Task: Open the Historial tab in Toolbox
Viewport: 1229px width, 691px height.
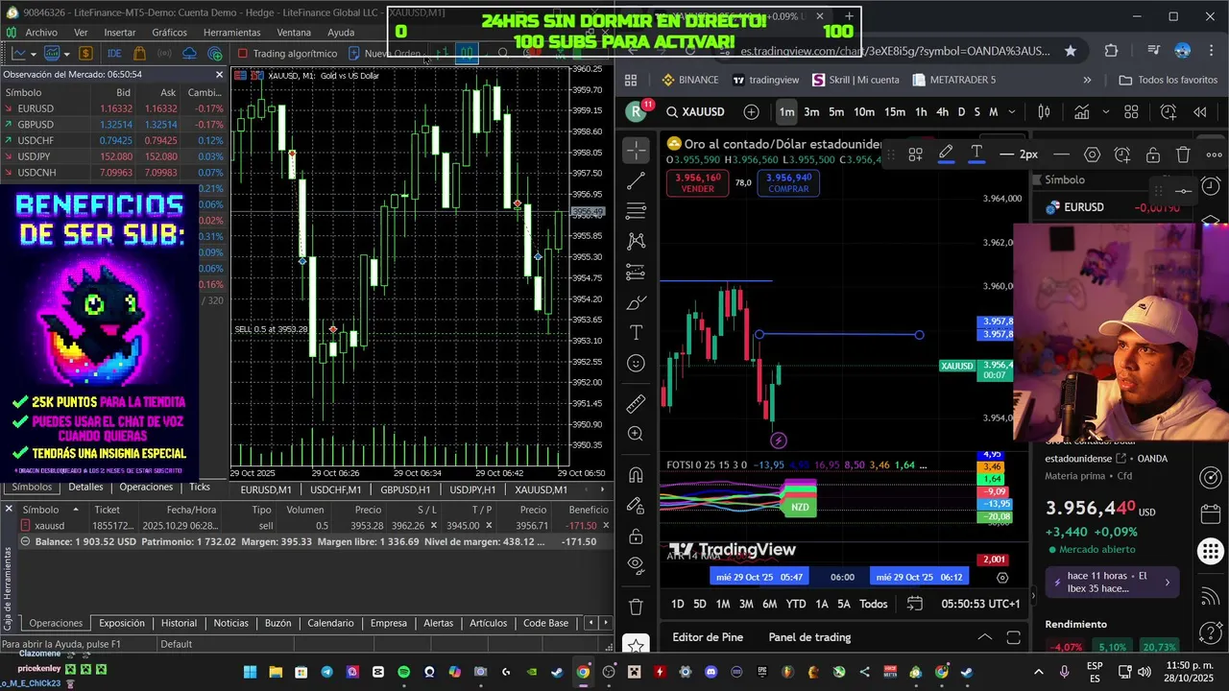Action: click(179, 623)
